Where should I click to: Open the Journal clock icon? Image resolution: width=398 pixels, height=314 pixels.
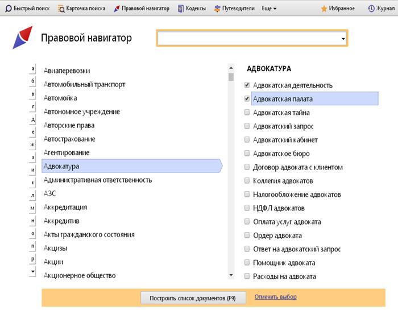(371, 9)
